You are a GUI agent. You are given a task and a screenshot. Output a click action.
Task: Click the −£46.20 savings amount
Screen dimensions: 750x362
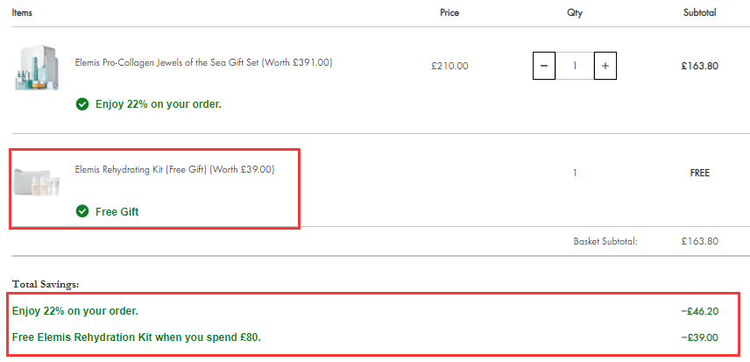pos(700,311)
